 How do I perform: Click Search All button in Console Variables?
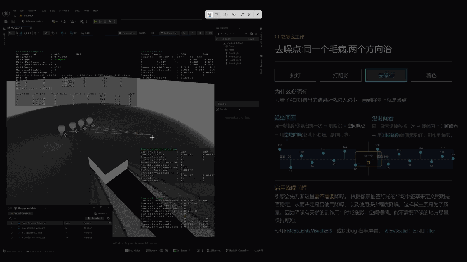(x=95, y=218)
